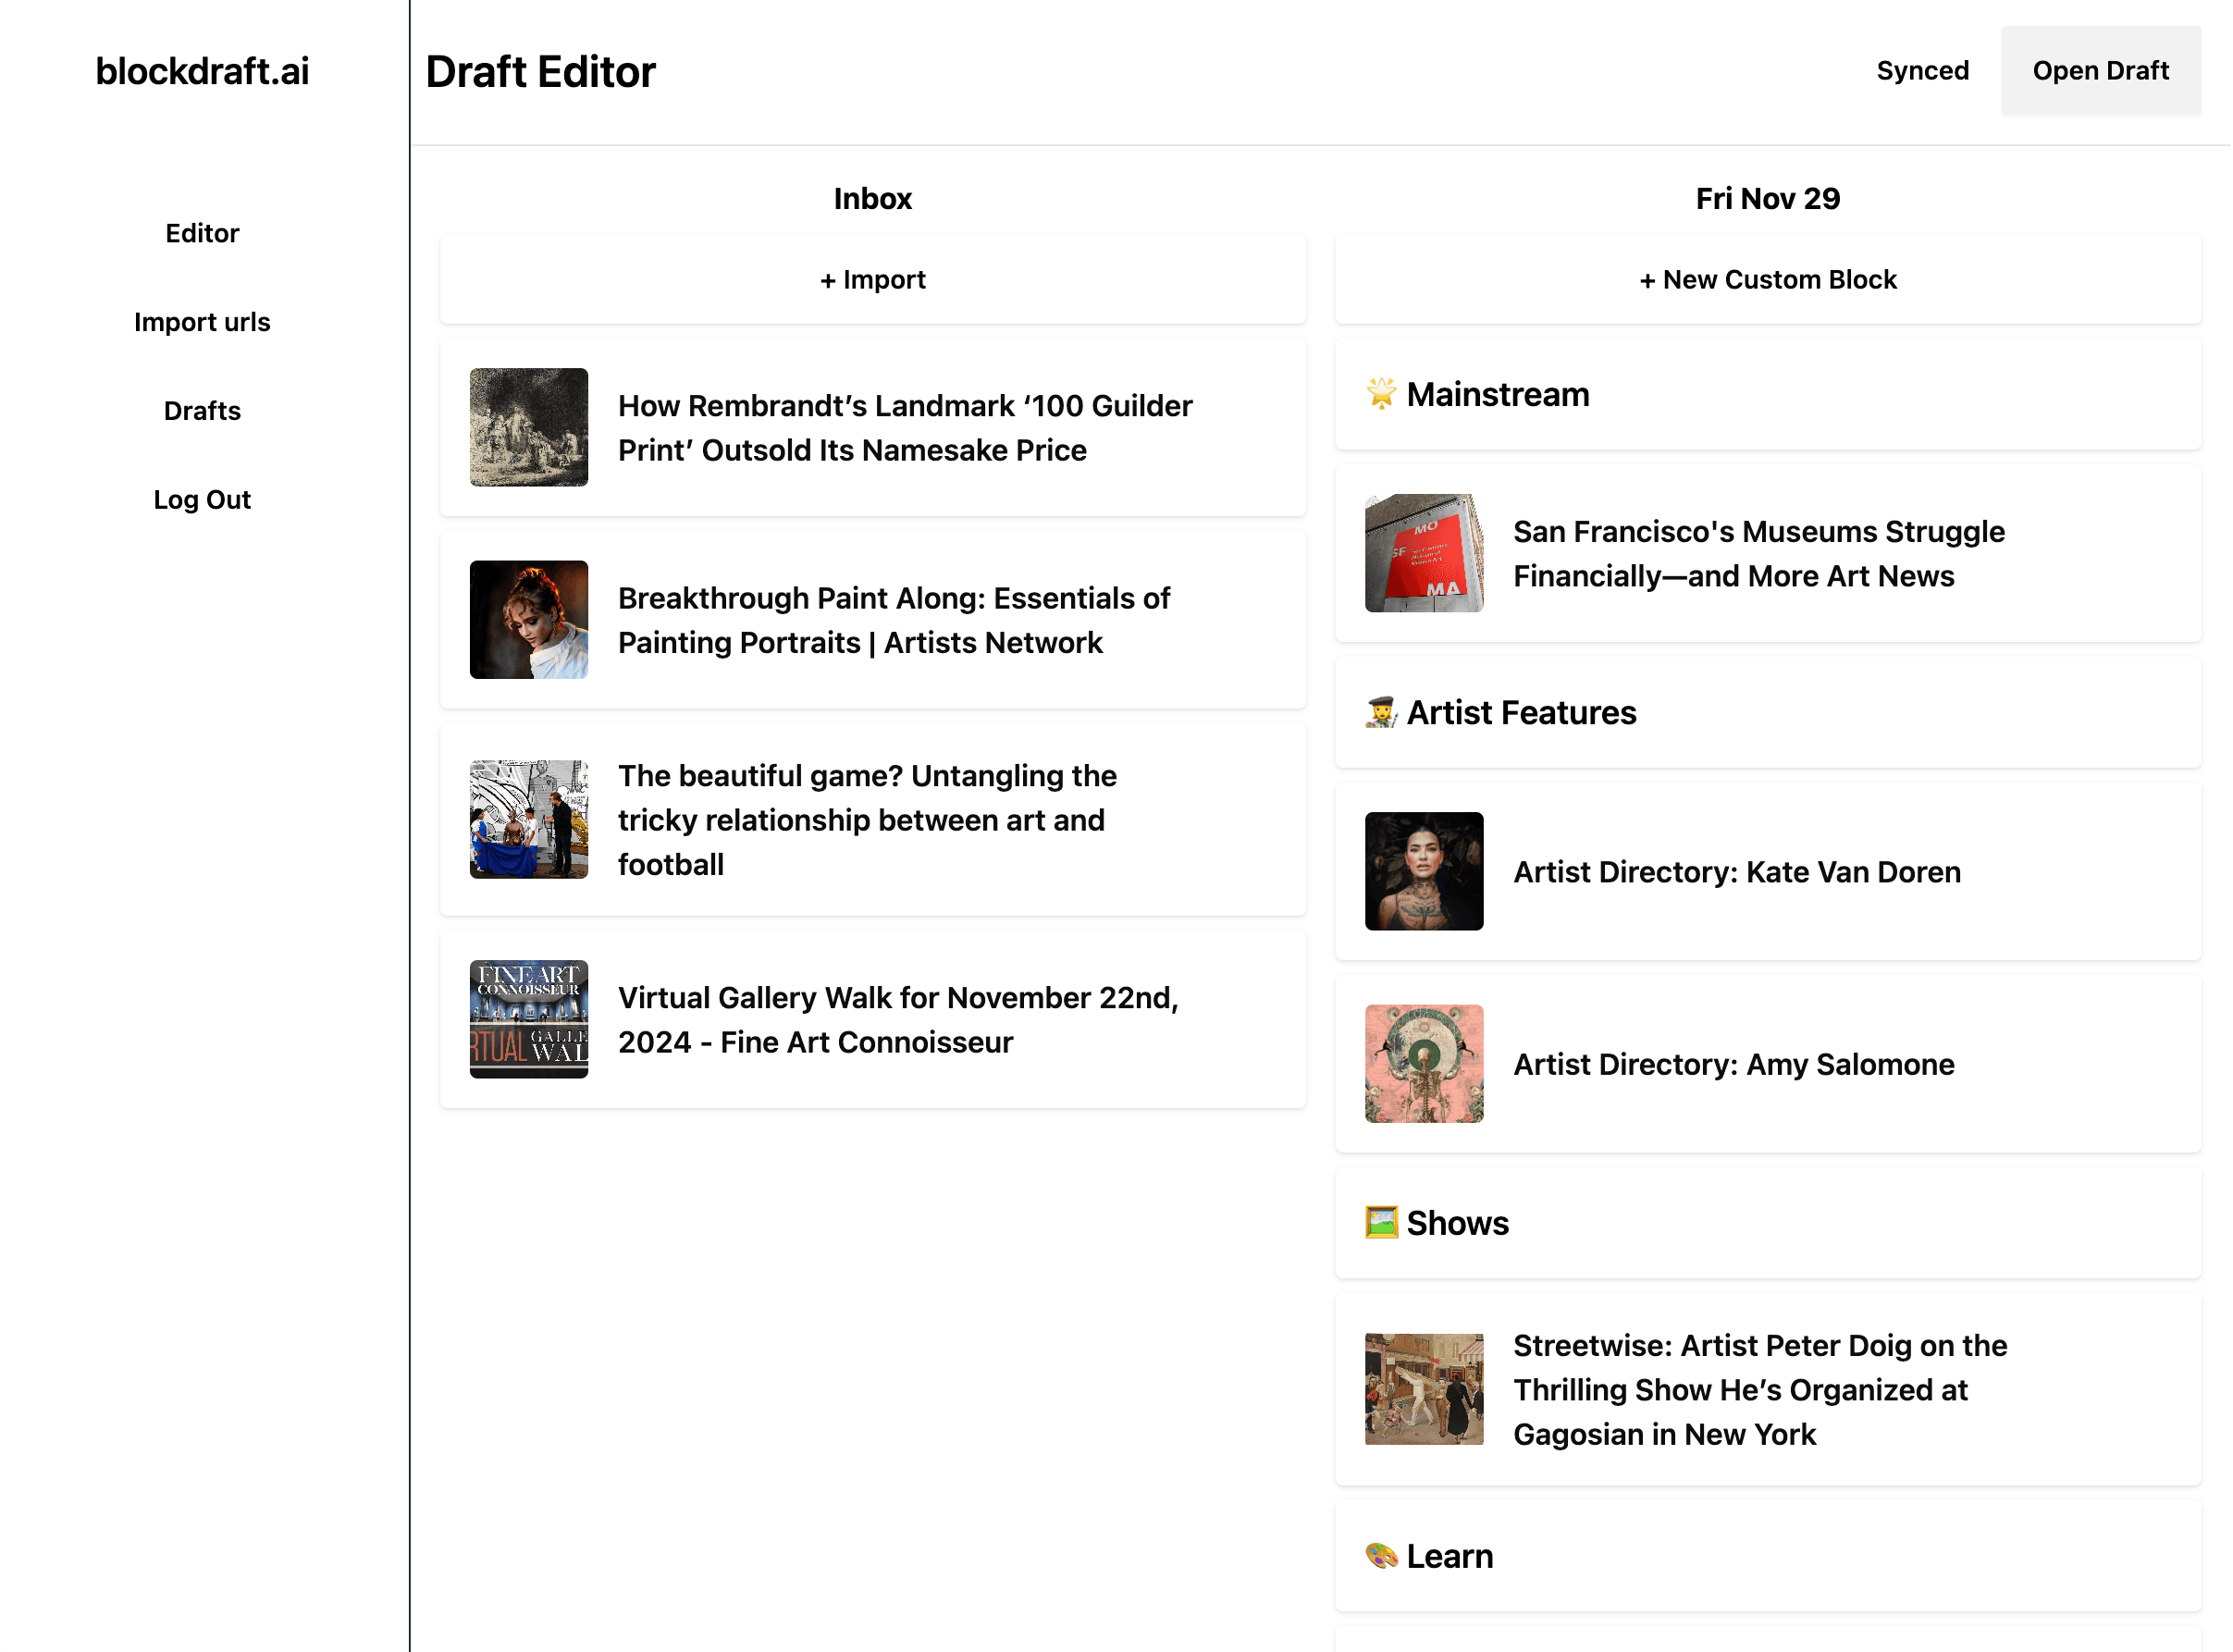Click the star emoji beside Mainstream
The height and width of the screenshot is (1652, 2233).
[1381, 394]
